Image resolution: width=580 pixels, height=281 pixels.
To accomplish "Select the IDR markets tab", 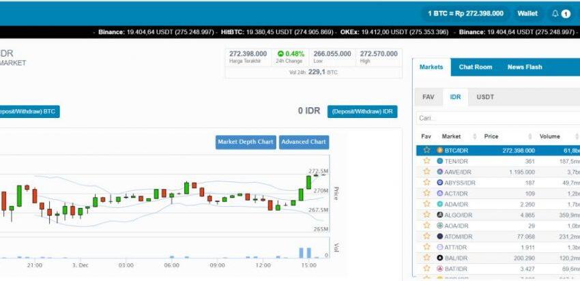I will click(x=455, y=97).
